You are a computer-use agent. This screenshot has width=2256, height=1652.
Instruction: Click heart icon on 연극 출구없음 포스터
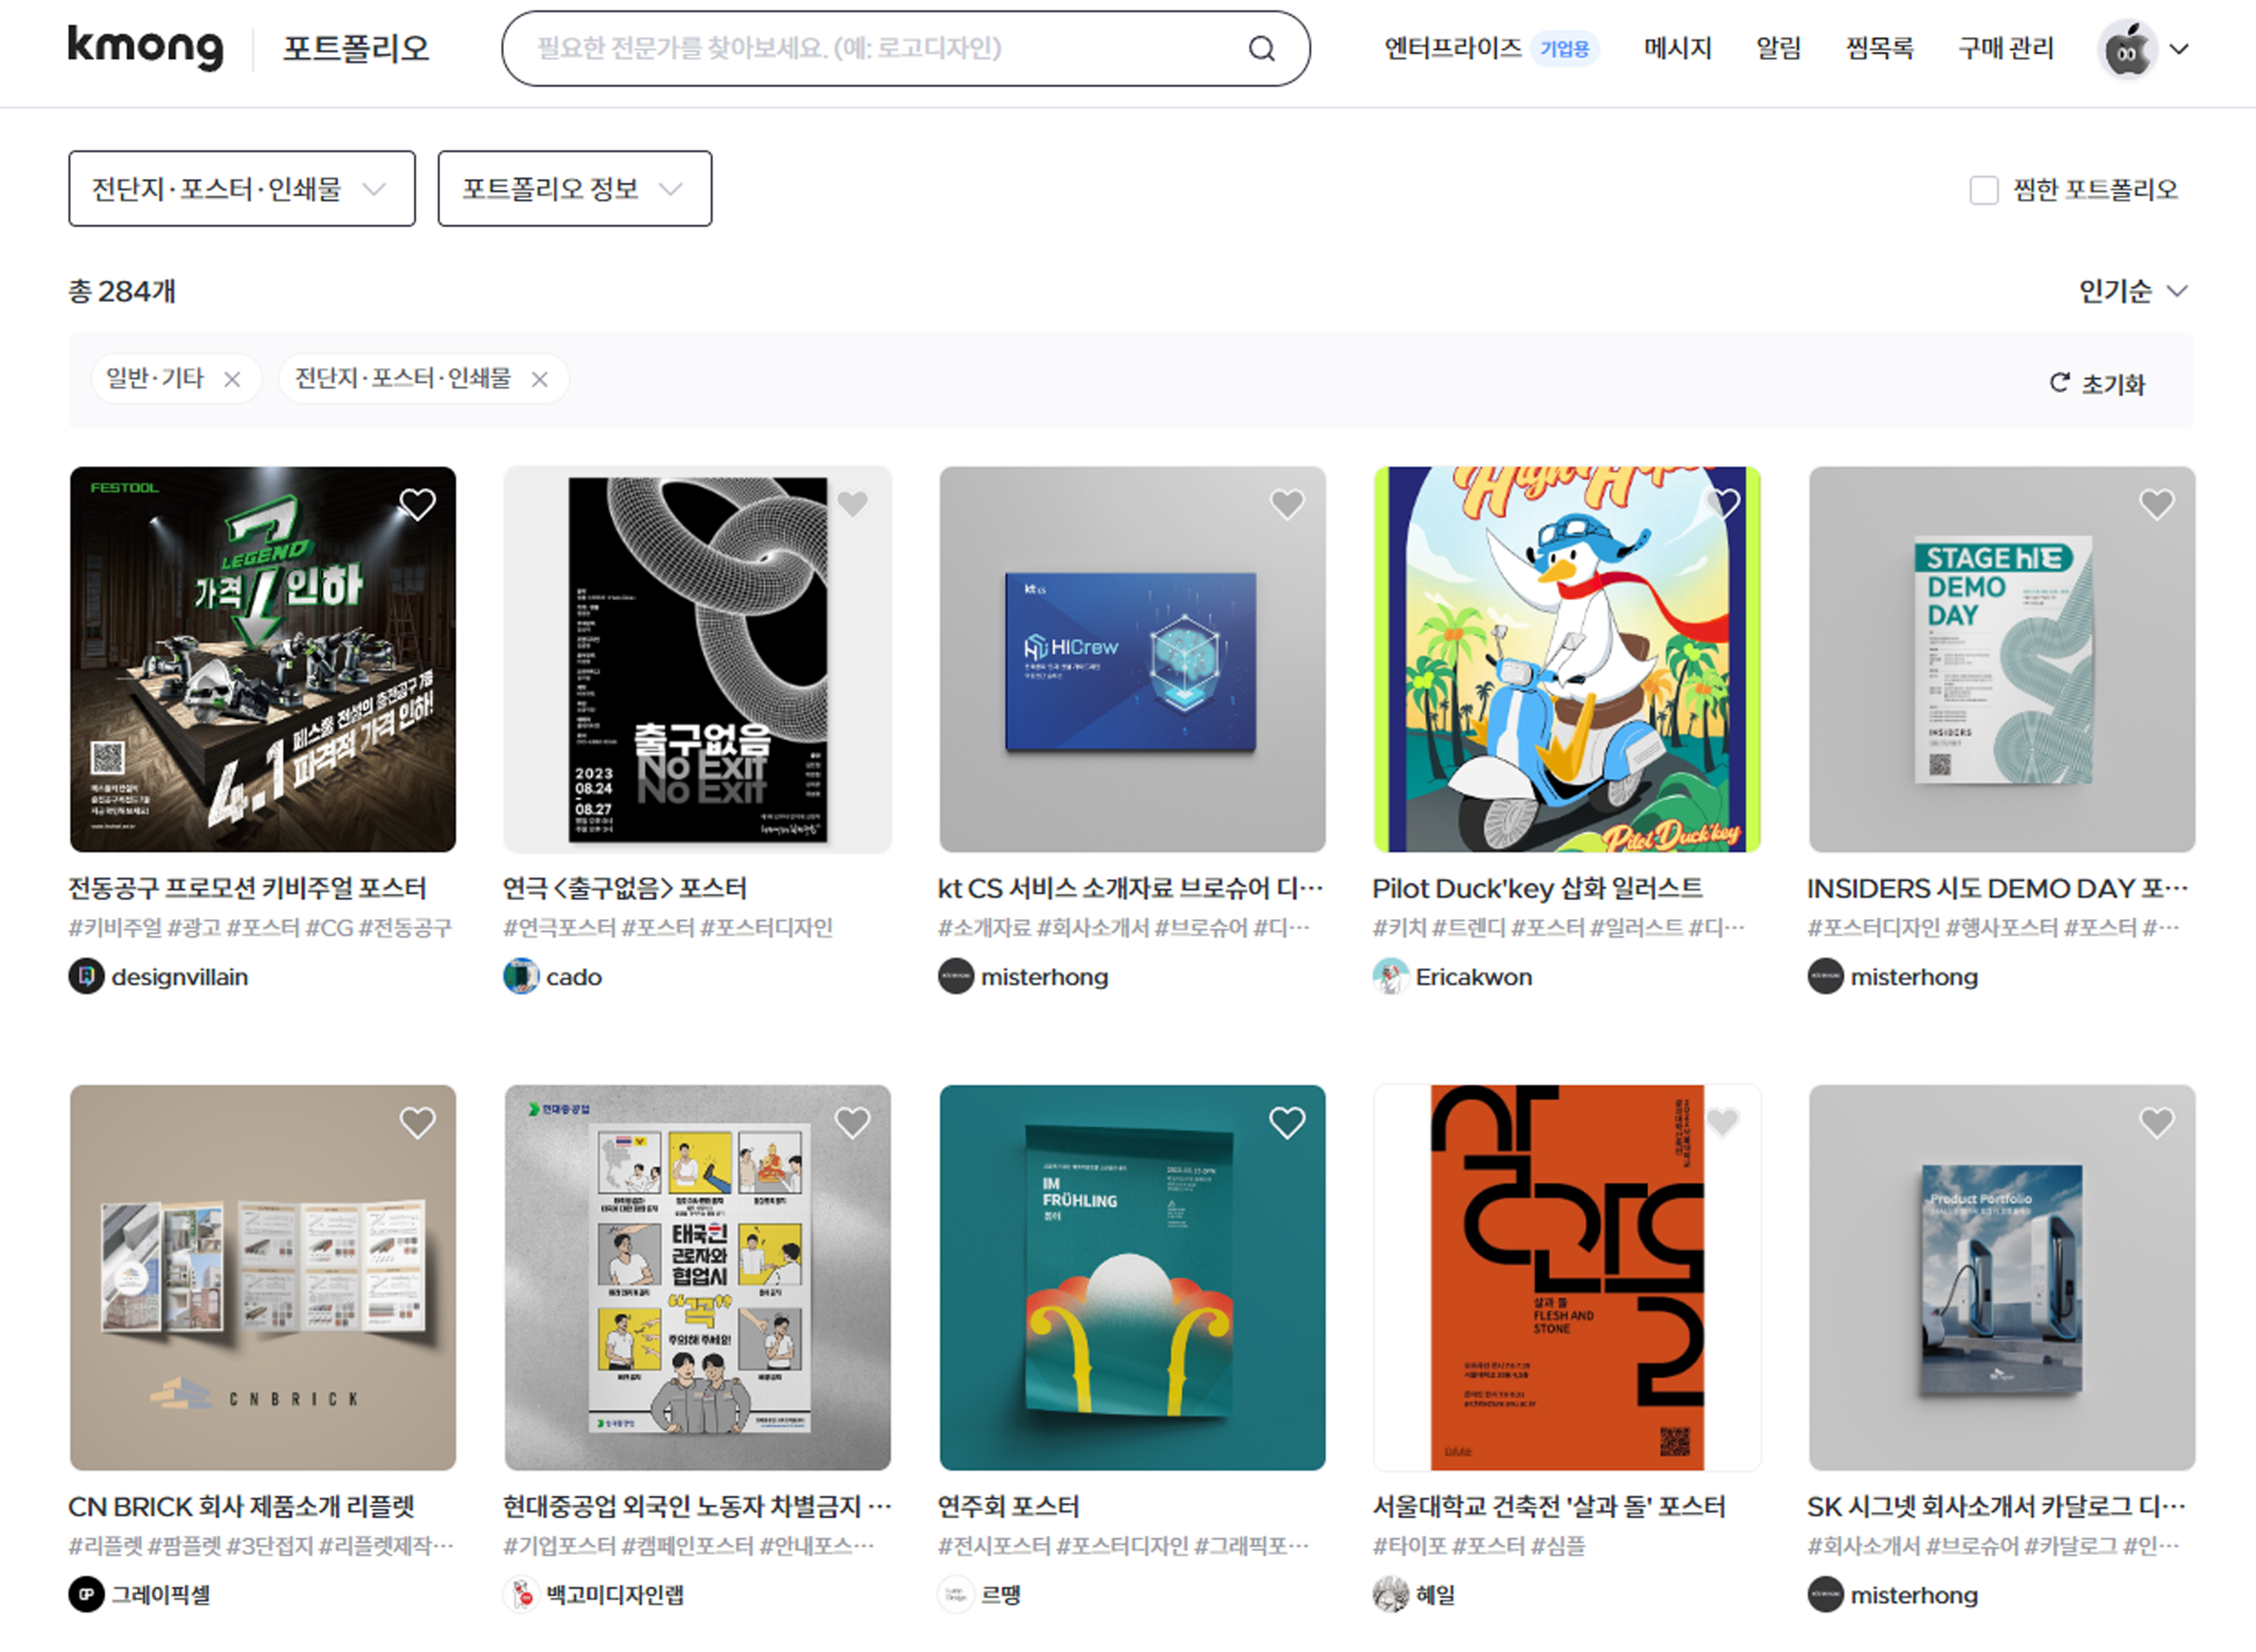pos(852,504)
